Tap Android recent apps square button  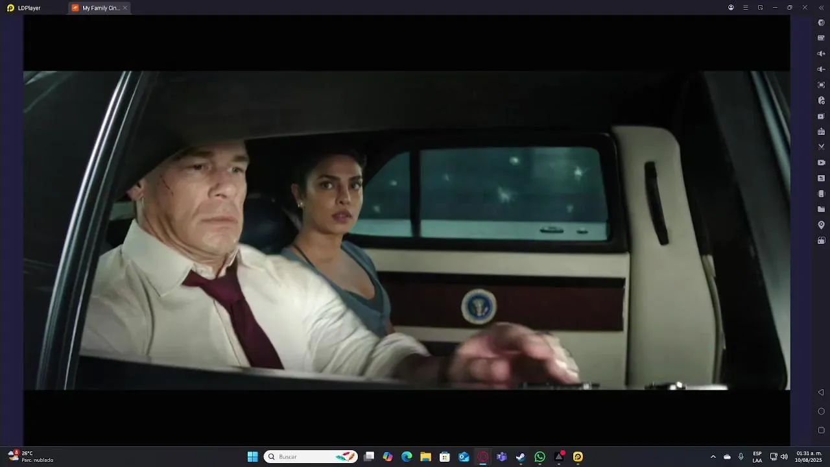(x=821, y=430)
